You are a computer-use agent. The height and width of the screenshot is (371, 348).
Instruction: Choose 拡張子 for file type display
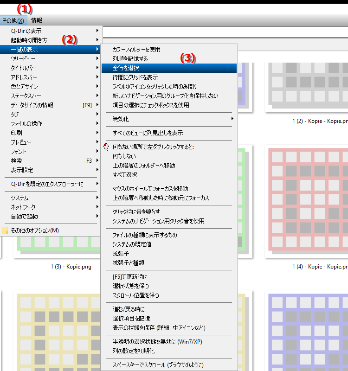[169, 253]
